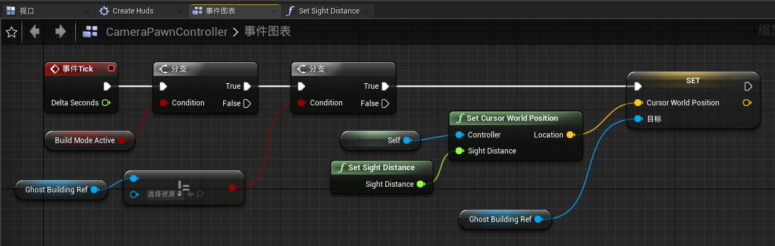Click Condition pin of second 分支 node
Viewport: 775px width, 246px height.
point(301,103)
